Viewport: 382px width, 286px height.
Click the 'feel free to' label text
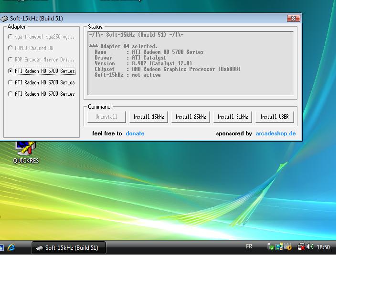[107, 133]
